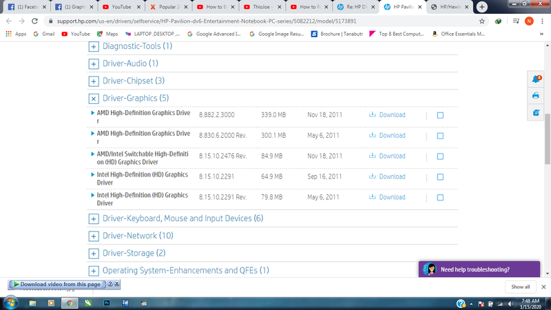This screenshot has width=551, height=310.
Task: Download AMD/Intel Switchable driver 84.9 MB
Action: [387, 156]
